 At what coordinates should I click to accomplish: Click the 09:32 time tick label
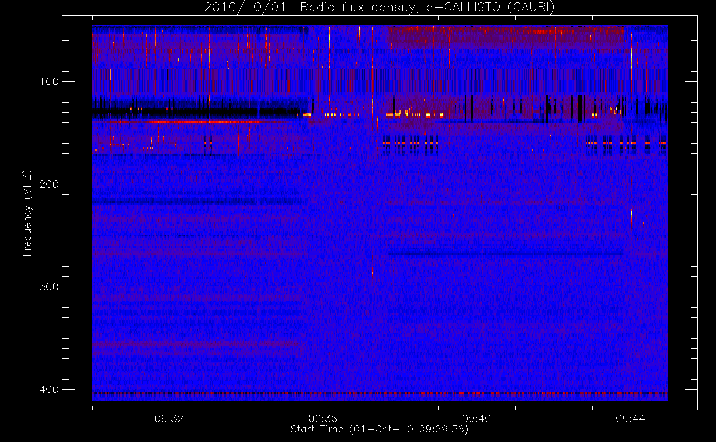pos(169,419)
